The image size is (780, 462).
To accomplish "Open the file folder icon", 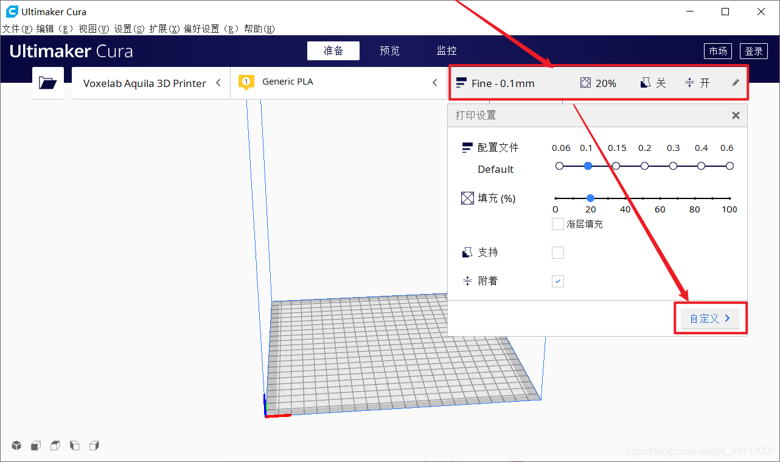I will [x=47, y=83].
